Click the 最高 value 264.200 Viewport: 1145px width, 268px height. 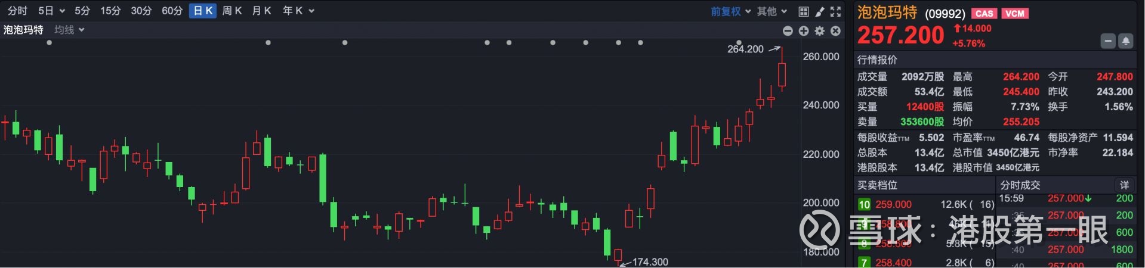pyautogui.click(x=1021, y=77)
